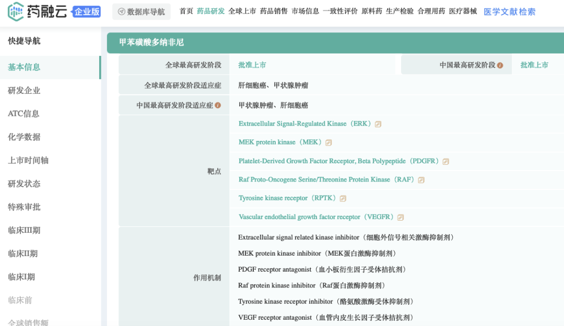Jump to 化学数据 section in sidebar
Screen dimensions: 564x326
click(24, 137)
